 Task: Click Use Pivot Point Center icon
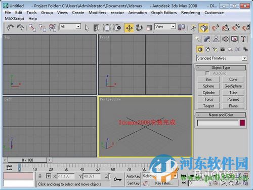[182, 27]
